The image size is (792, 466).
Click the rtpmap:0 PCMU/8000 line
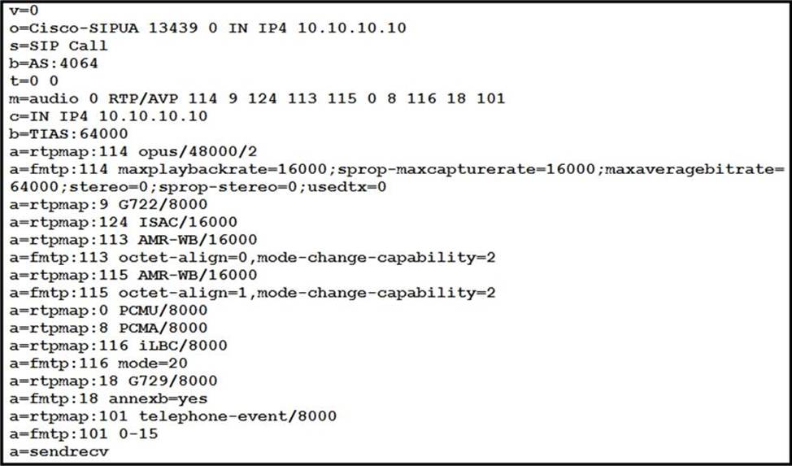coord(108,311)
